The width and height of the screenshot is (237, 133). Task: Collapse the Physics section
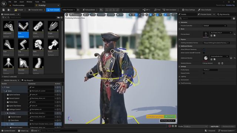[x=179, y=40]
